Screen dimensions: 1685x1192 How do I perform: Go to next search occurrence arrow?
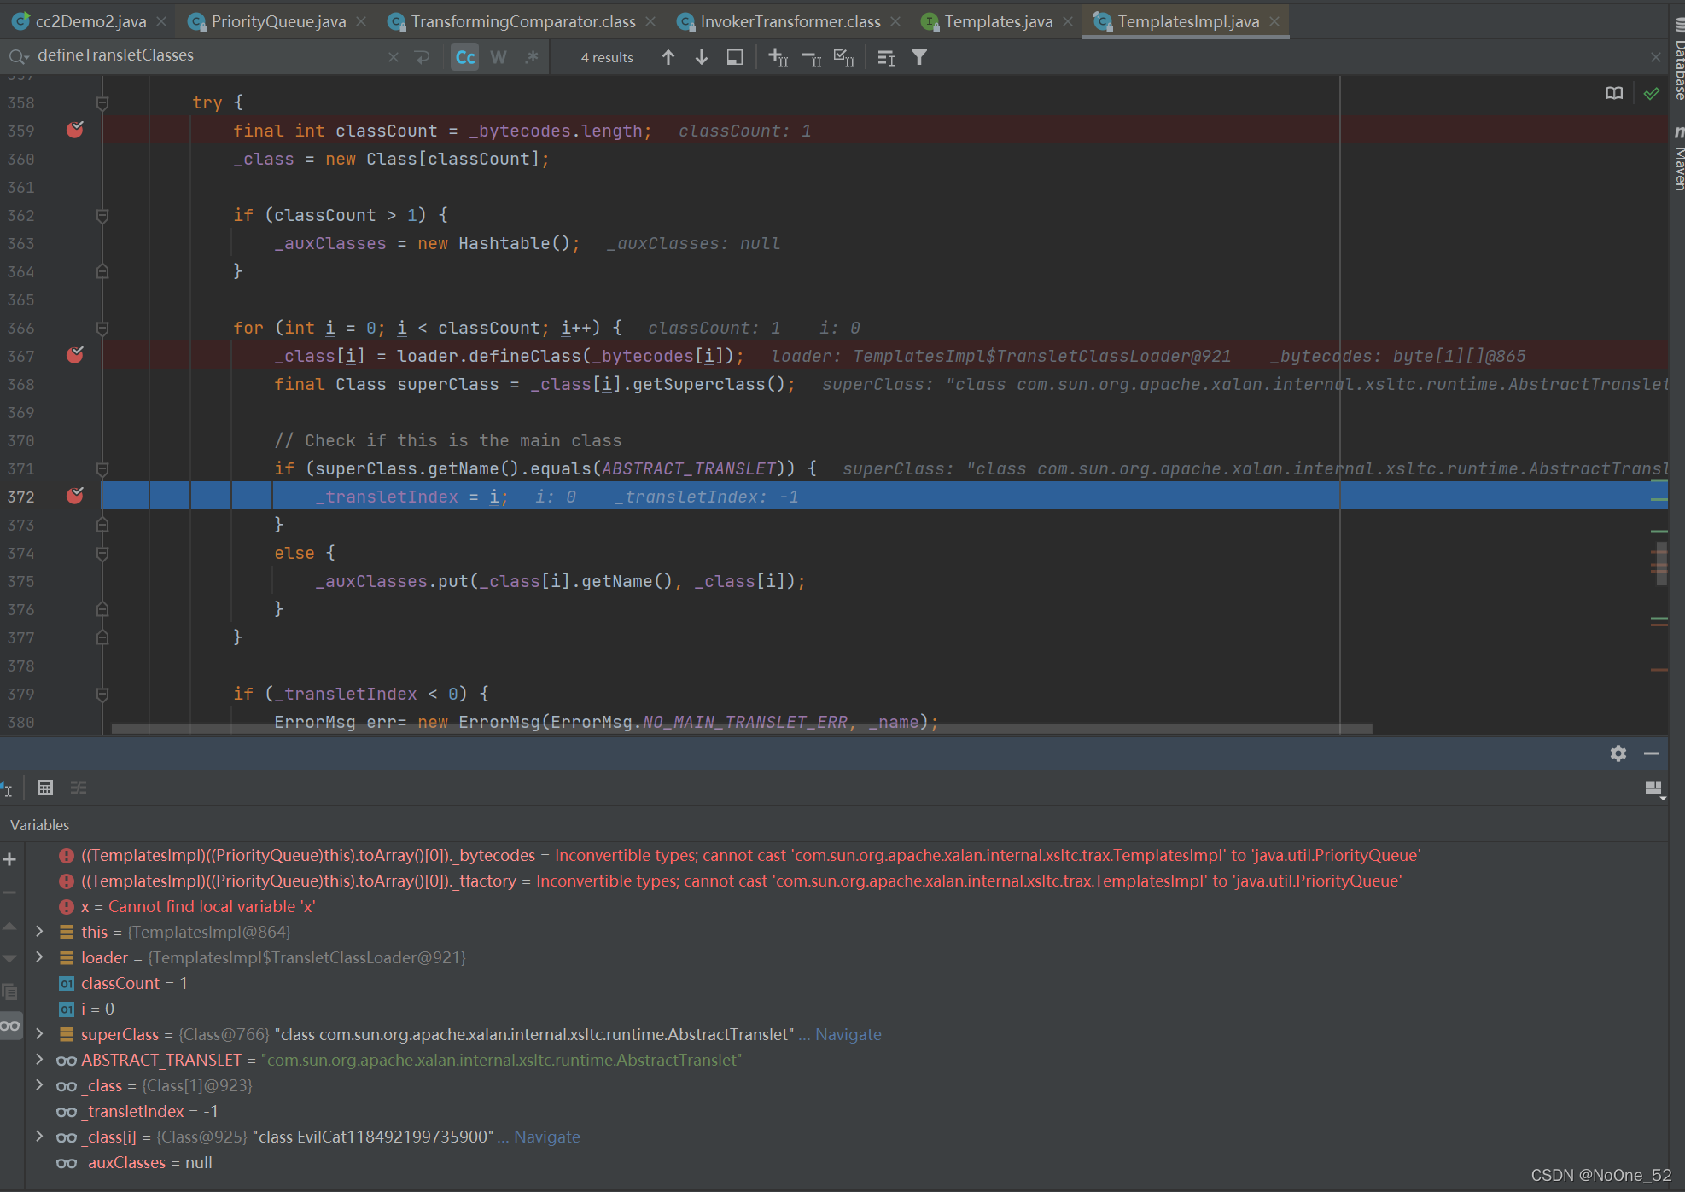pos(702,57)
